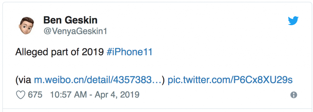View profile via the Ben Geskin display name

[70, 20]
